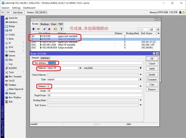
Task: Click Make Supout.rif in sidebar
Action: point(16,89)
